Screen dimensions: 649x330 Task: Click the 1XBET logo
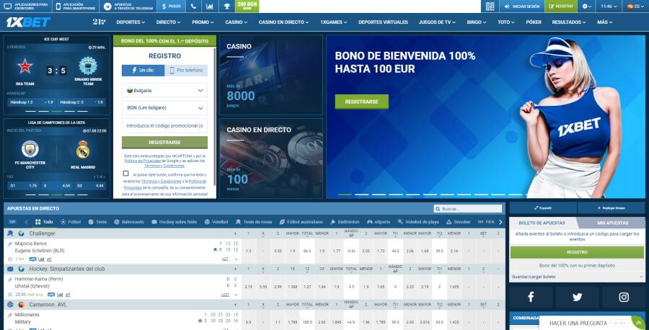tap(28, 22)
